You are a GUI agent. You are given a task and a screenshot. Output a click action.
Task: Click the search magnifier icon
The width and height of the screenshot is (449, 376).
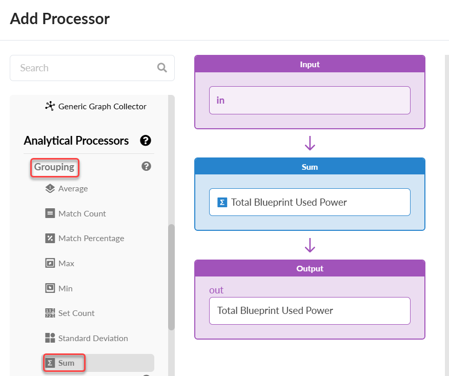(x=162, y=68)
